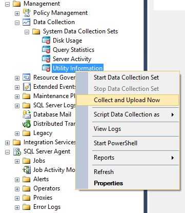Image resolution: width=185 pixels, height=213 pixels.
Task: Expand the Operators node
Action: point(17,189)
